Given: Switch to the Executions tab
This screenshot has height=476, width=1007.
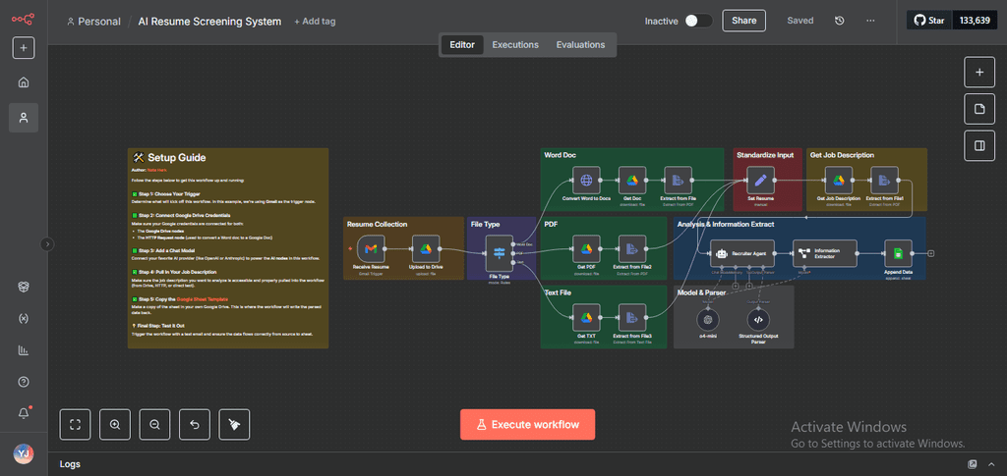Looking at the screenshot, I should click(x=515, y=45).
